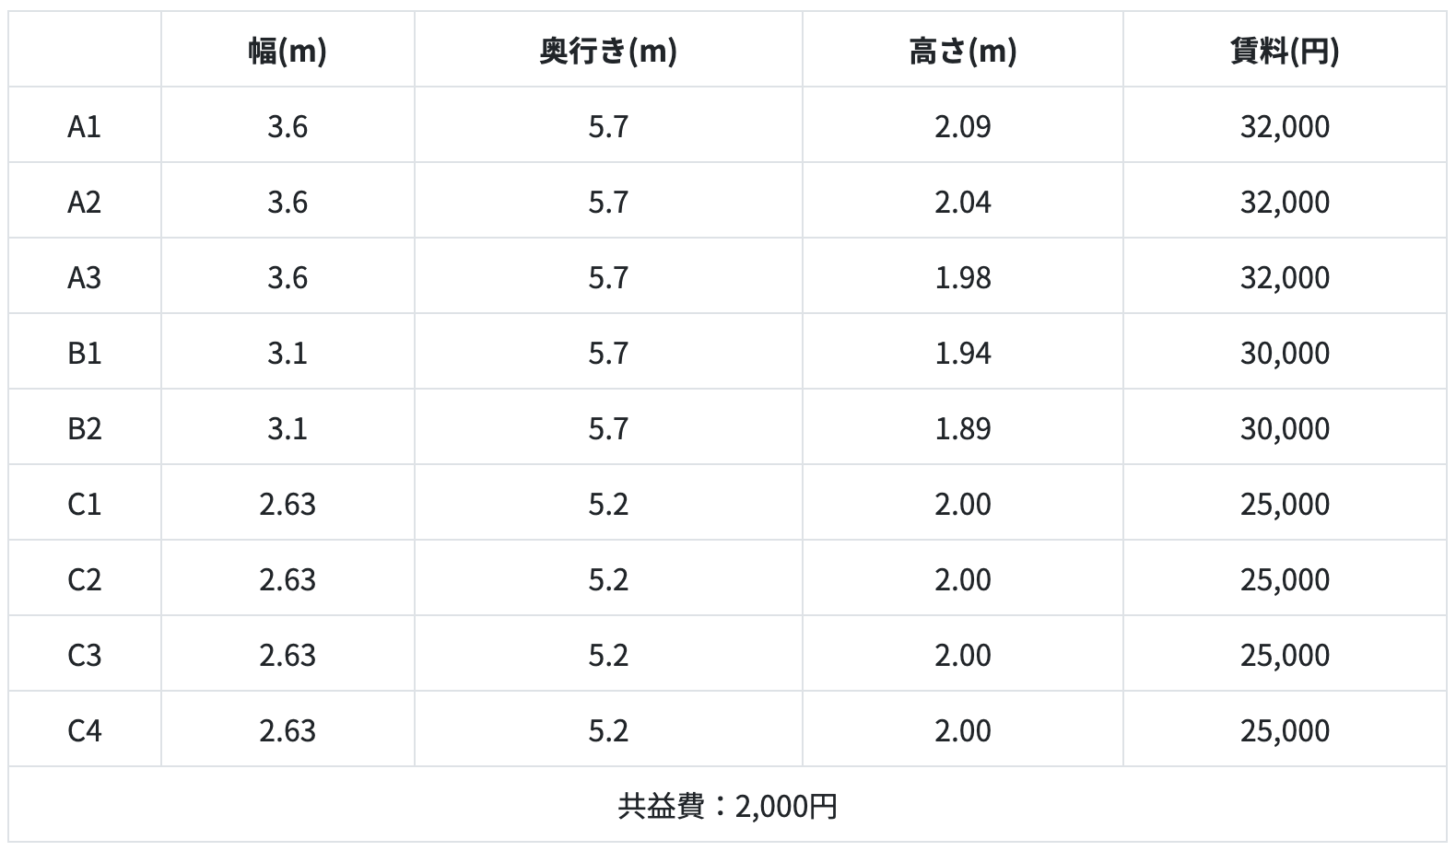Click the B1 row label
The height and width of the screenshot is (851, 1456).
pos(84,353)
